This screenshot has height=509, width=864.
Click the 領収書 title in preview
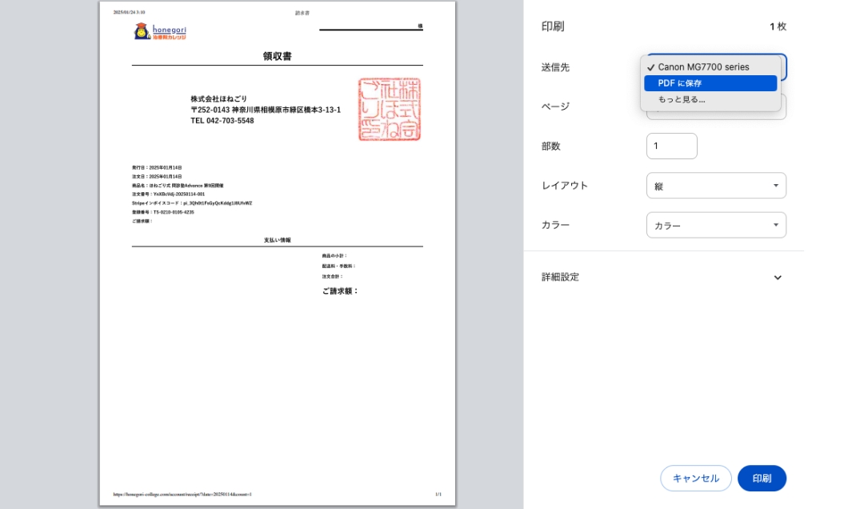coord(277,56)
